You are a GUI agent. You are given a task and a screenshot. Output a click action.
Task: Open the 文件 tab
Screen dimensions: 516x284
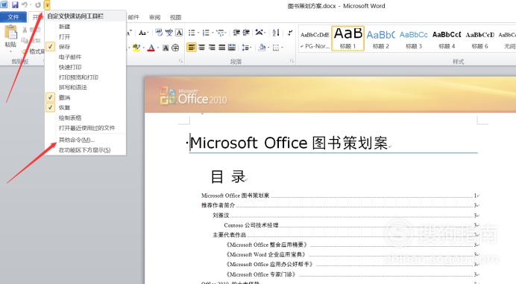[13, 17]
